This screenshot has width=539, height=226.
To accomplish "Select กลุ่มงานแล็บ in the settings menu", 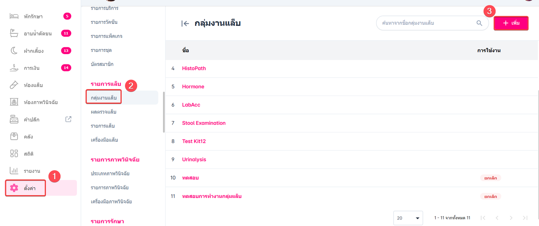I will (x=104, y=98).
